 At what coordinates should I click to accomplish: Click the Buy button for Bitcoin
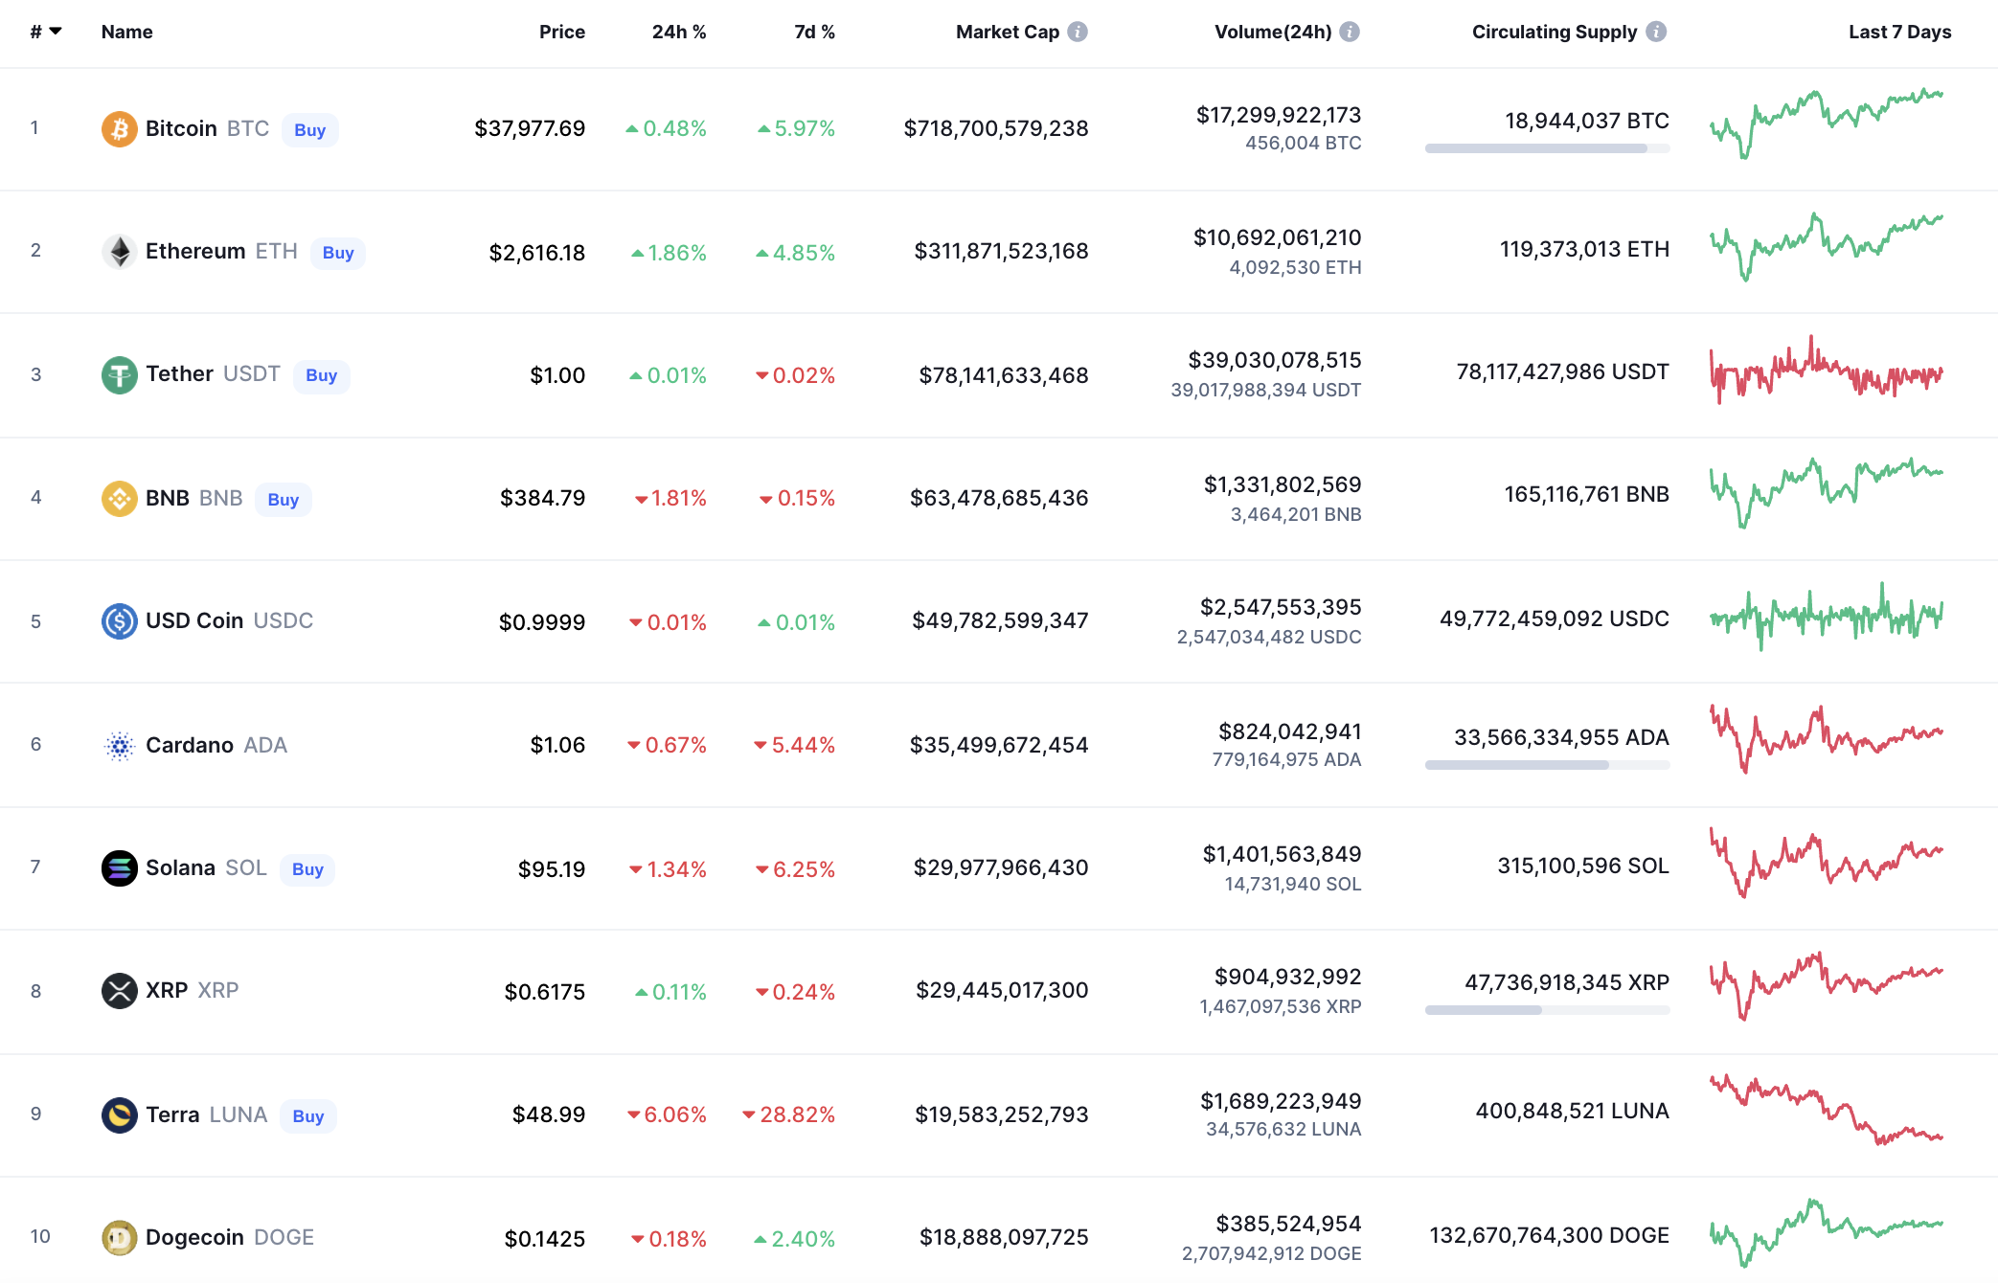[309, 129]
